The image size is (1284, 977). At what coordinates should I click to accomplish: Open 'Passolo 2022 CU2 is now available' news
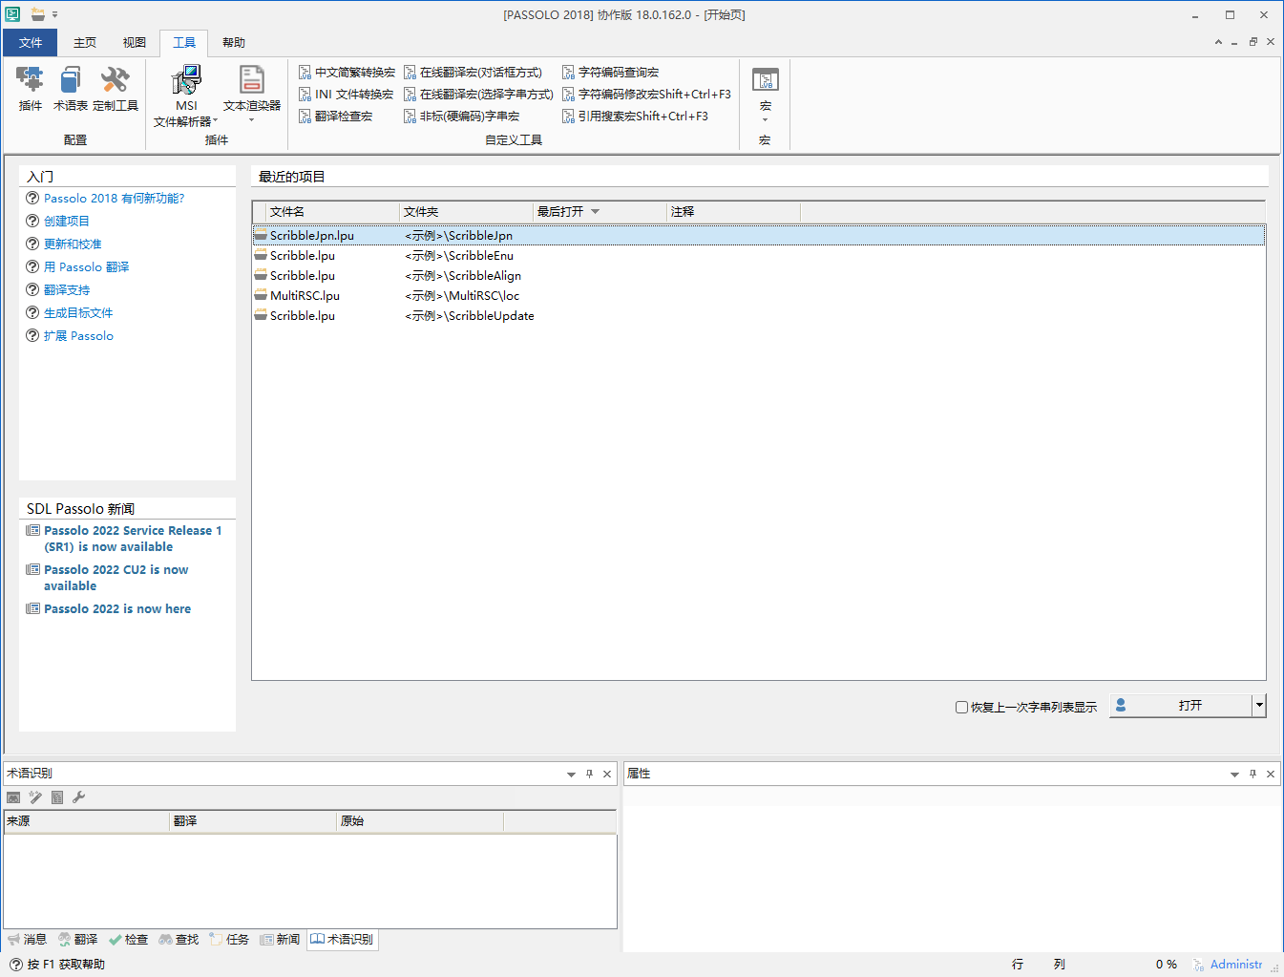point(116,578)
